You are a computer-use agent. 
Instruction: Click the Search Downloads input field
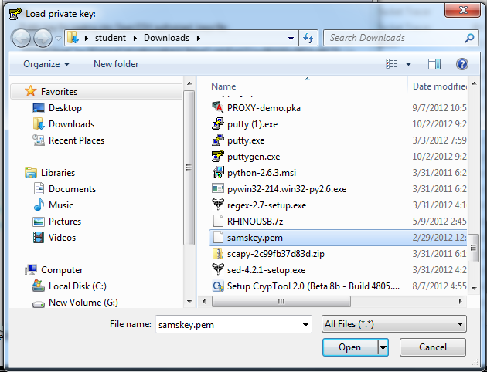click(393, 38)
